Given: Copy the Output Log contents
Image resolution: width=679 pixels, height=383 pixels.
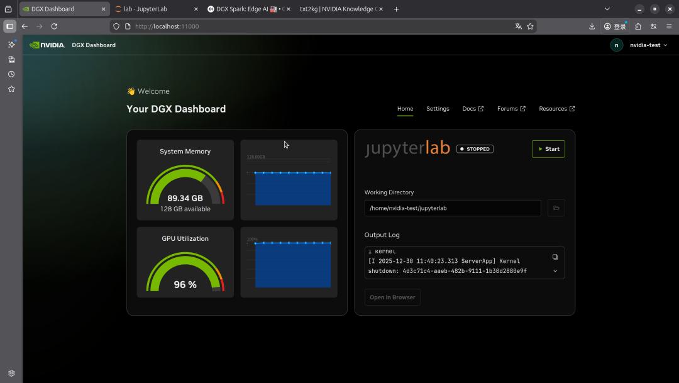Looking at the screenshot, I should pyautogui.click(x=555, y=257).
